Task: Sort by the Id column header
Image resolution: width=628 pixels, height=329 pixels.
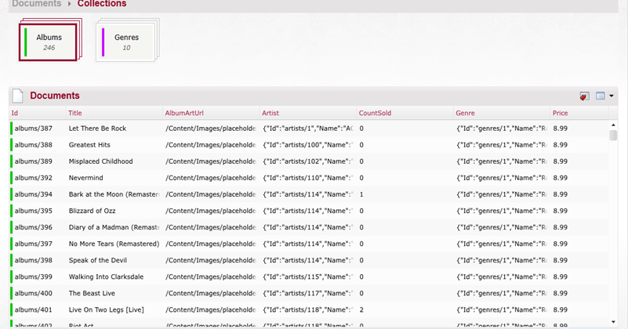Action: click(x=14, y=113)
